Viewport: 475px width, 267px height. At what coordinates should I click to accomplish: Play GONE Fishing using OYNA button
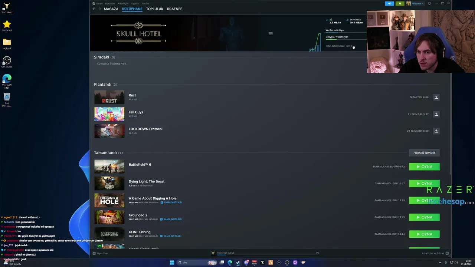click(x=424, y=234)
